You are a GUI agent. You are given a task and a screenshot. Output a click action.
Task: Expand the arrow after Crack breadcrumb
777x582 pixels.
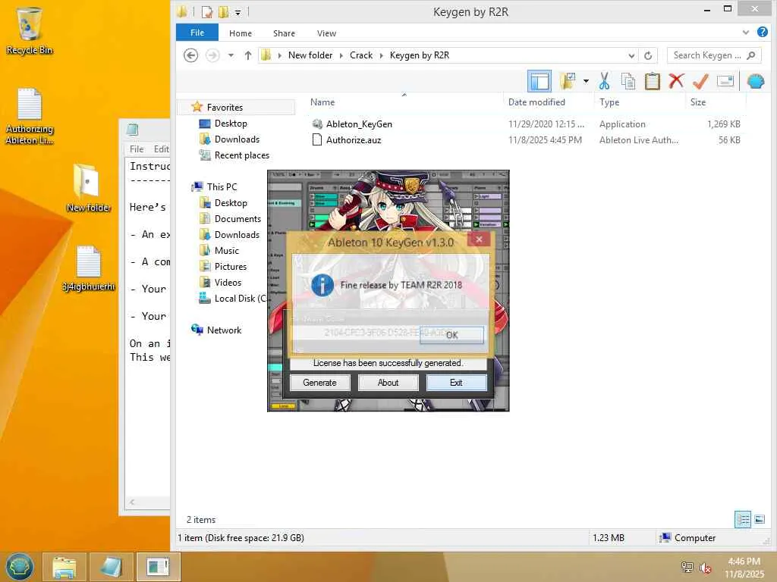[x=382, y=55]
